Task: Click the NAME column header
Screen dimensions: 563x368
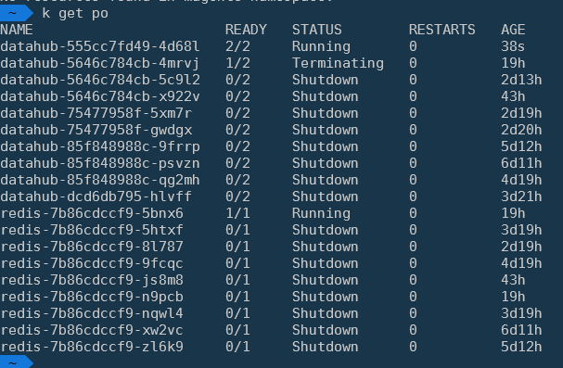Action: pos(17,30)
